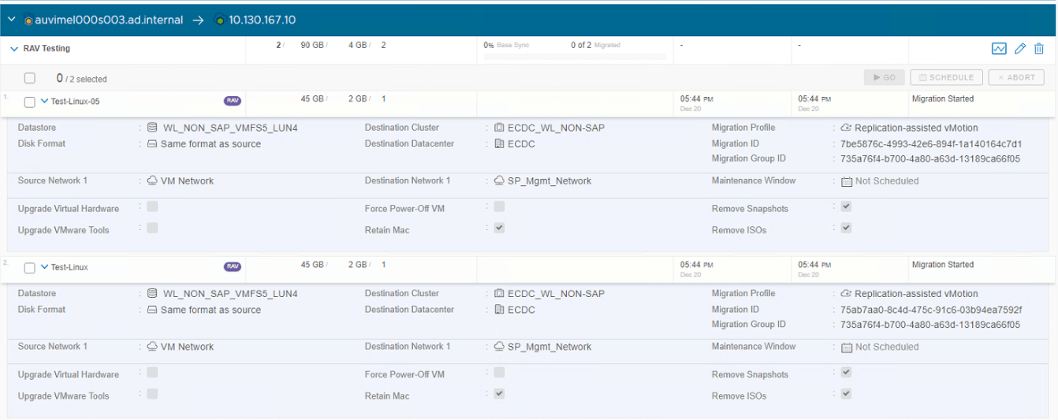Open the RAV Testing monitoring chart icon

[x=999, y=49]
